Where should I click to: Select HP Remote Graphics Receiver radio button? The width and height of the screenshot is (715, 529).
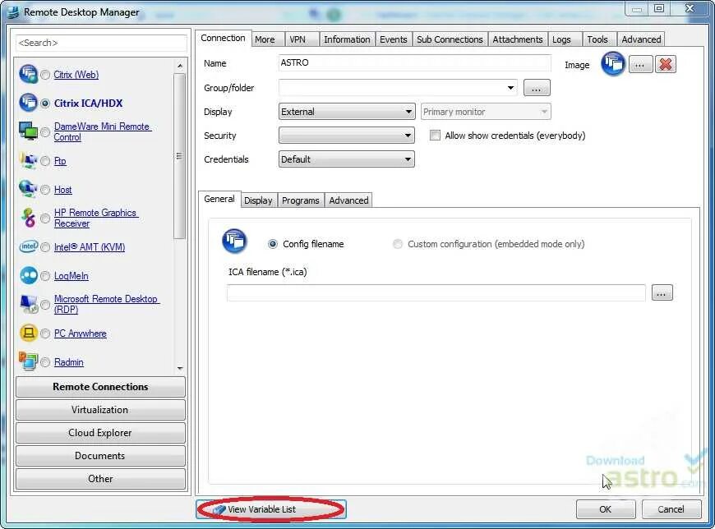click(45, 218)
